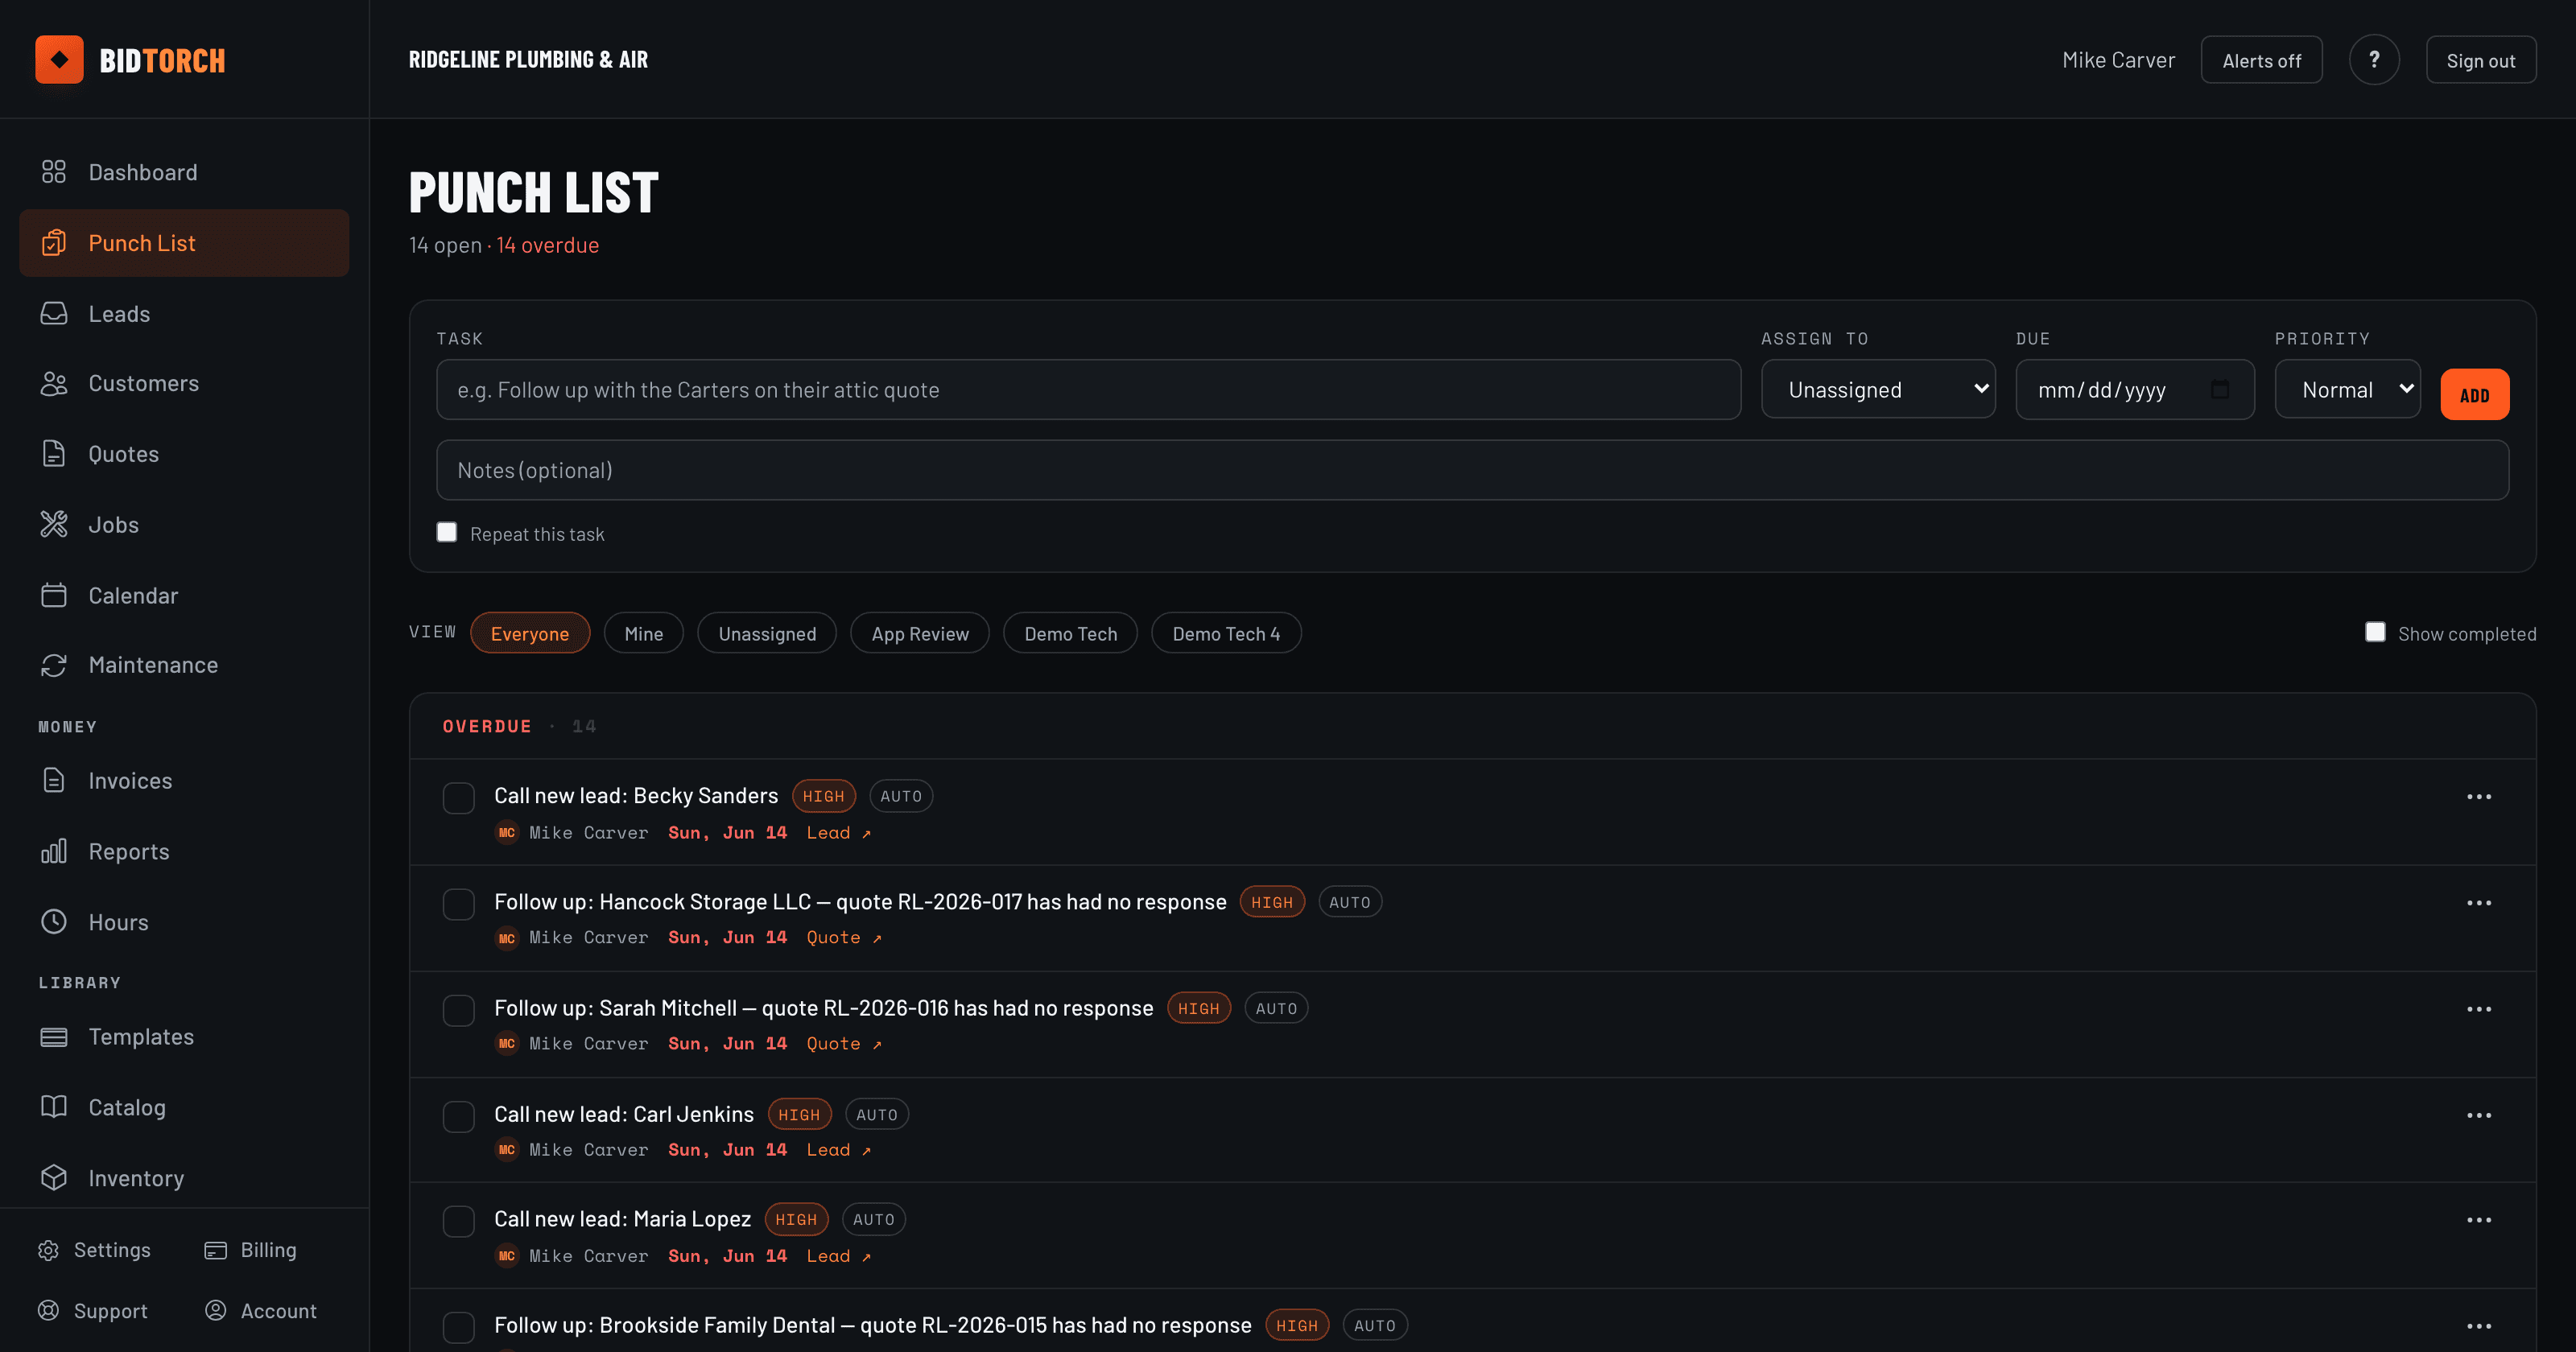Screen dimensions: 2576x1352
Task: Open Quote link for Hancock Storage LLC
Action: 844,938
